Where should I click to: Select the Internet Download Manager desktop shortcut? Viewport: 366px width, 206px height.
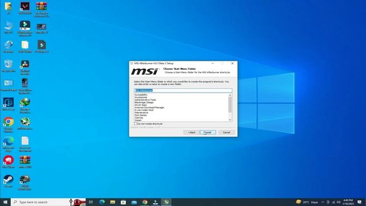tap(25, 105)
